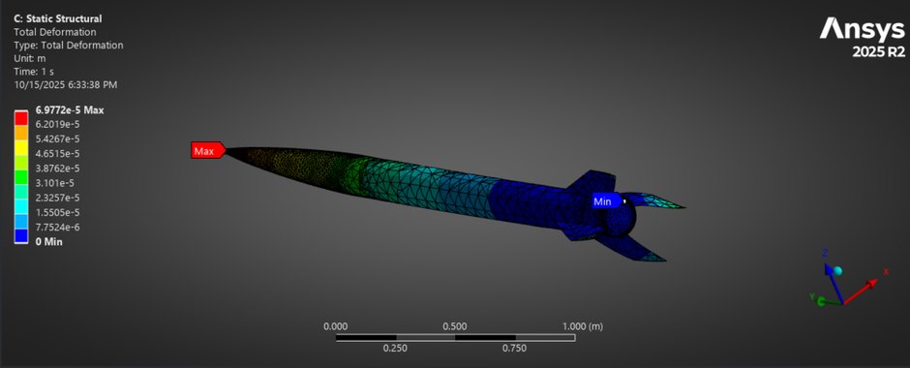The height and width of the screenshot is (368, 910).
Task: Select the yellow legend color band
Action: tap(21, 147)
